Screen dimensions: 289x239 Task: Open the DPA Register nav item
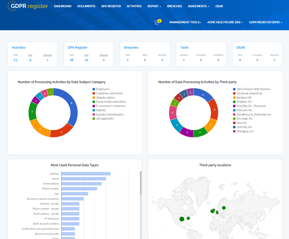click(111, 6)
